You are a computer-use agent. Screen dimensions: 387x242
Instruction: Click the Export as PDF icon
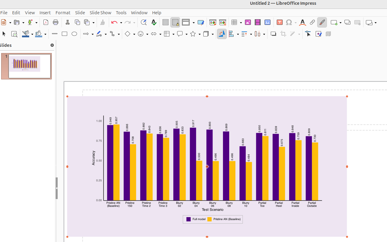click(46, 22)
